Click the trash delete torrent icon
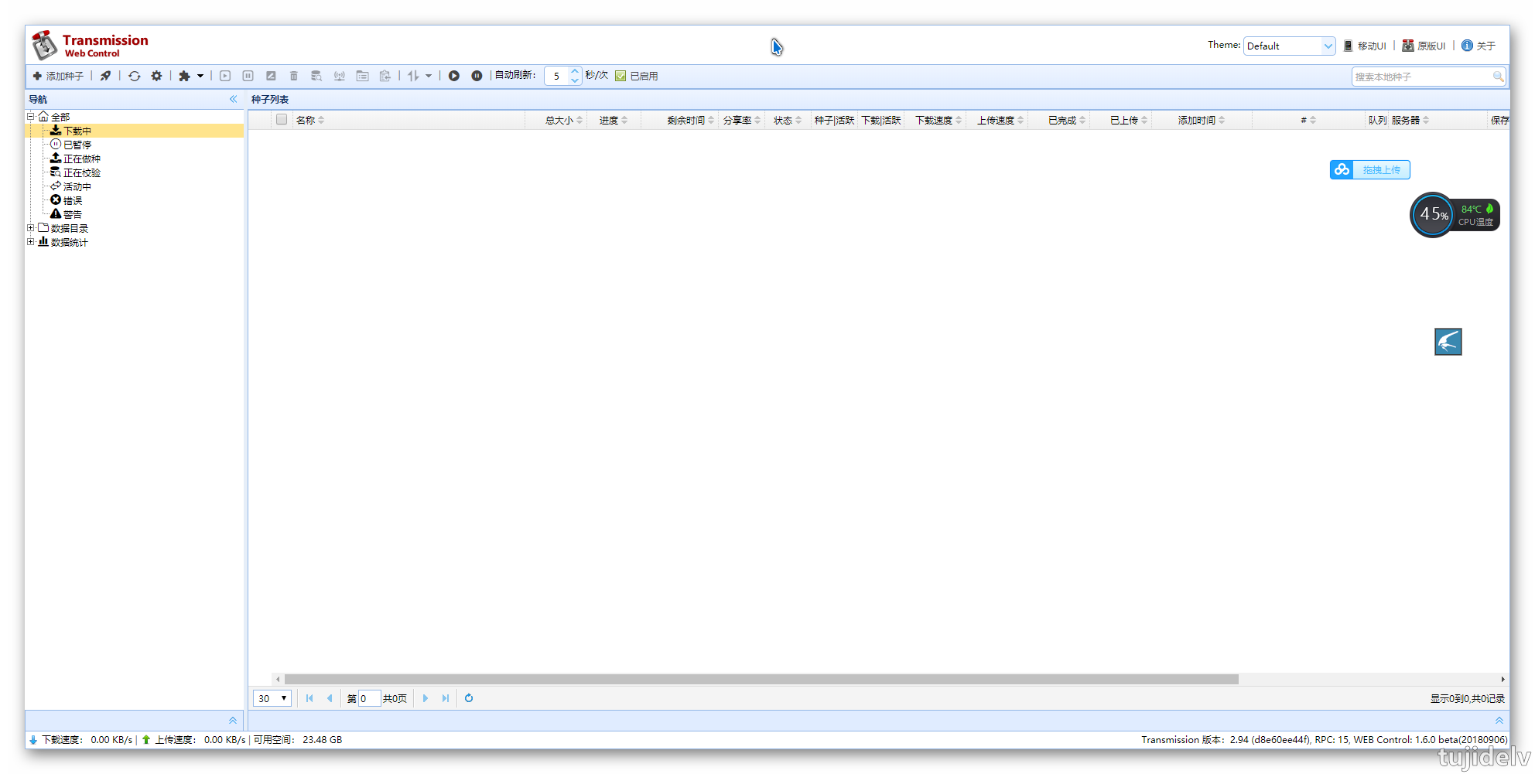1535x774 pixels. click(x=294, y=76)
